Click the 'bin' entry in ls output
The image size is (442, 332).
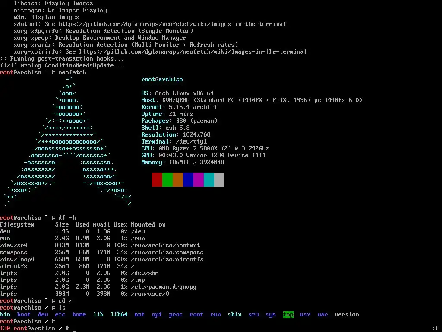[x=5, y=315]
